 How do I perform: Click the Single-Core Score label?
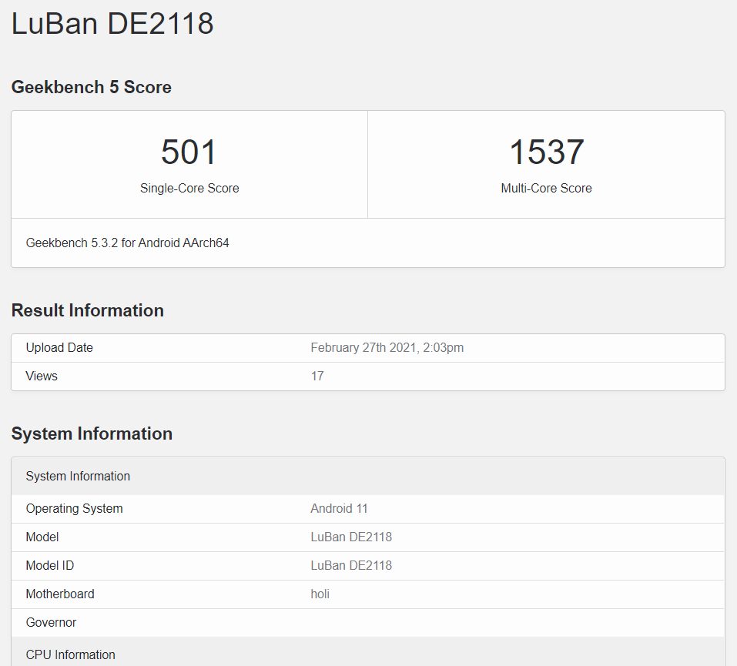[189, 188]
